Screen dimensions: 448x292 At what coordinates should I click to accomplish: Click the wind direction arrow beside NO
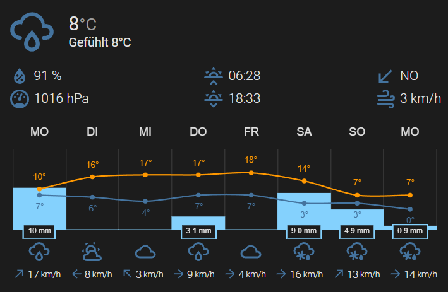tap(385, 76)
